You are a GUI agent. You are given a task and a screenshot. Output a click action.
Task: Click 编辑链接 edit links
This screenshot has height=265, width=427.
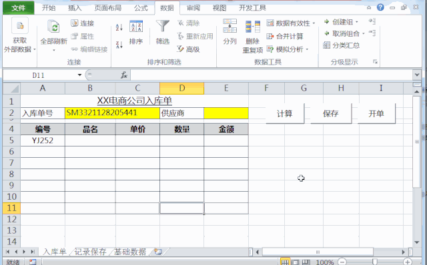(89, 49)
